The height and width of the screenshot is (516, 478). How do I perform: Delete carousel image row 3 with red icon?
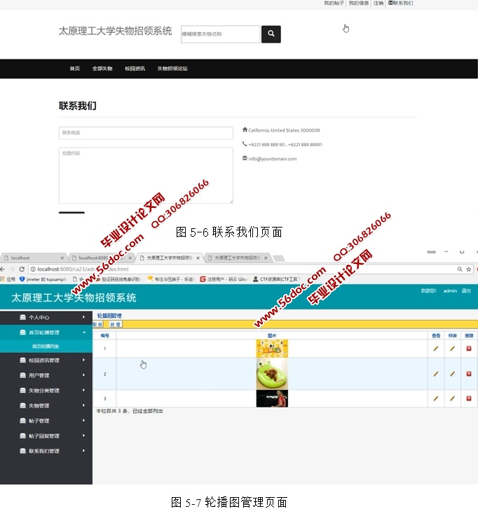[469, 398]
